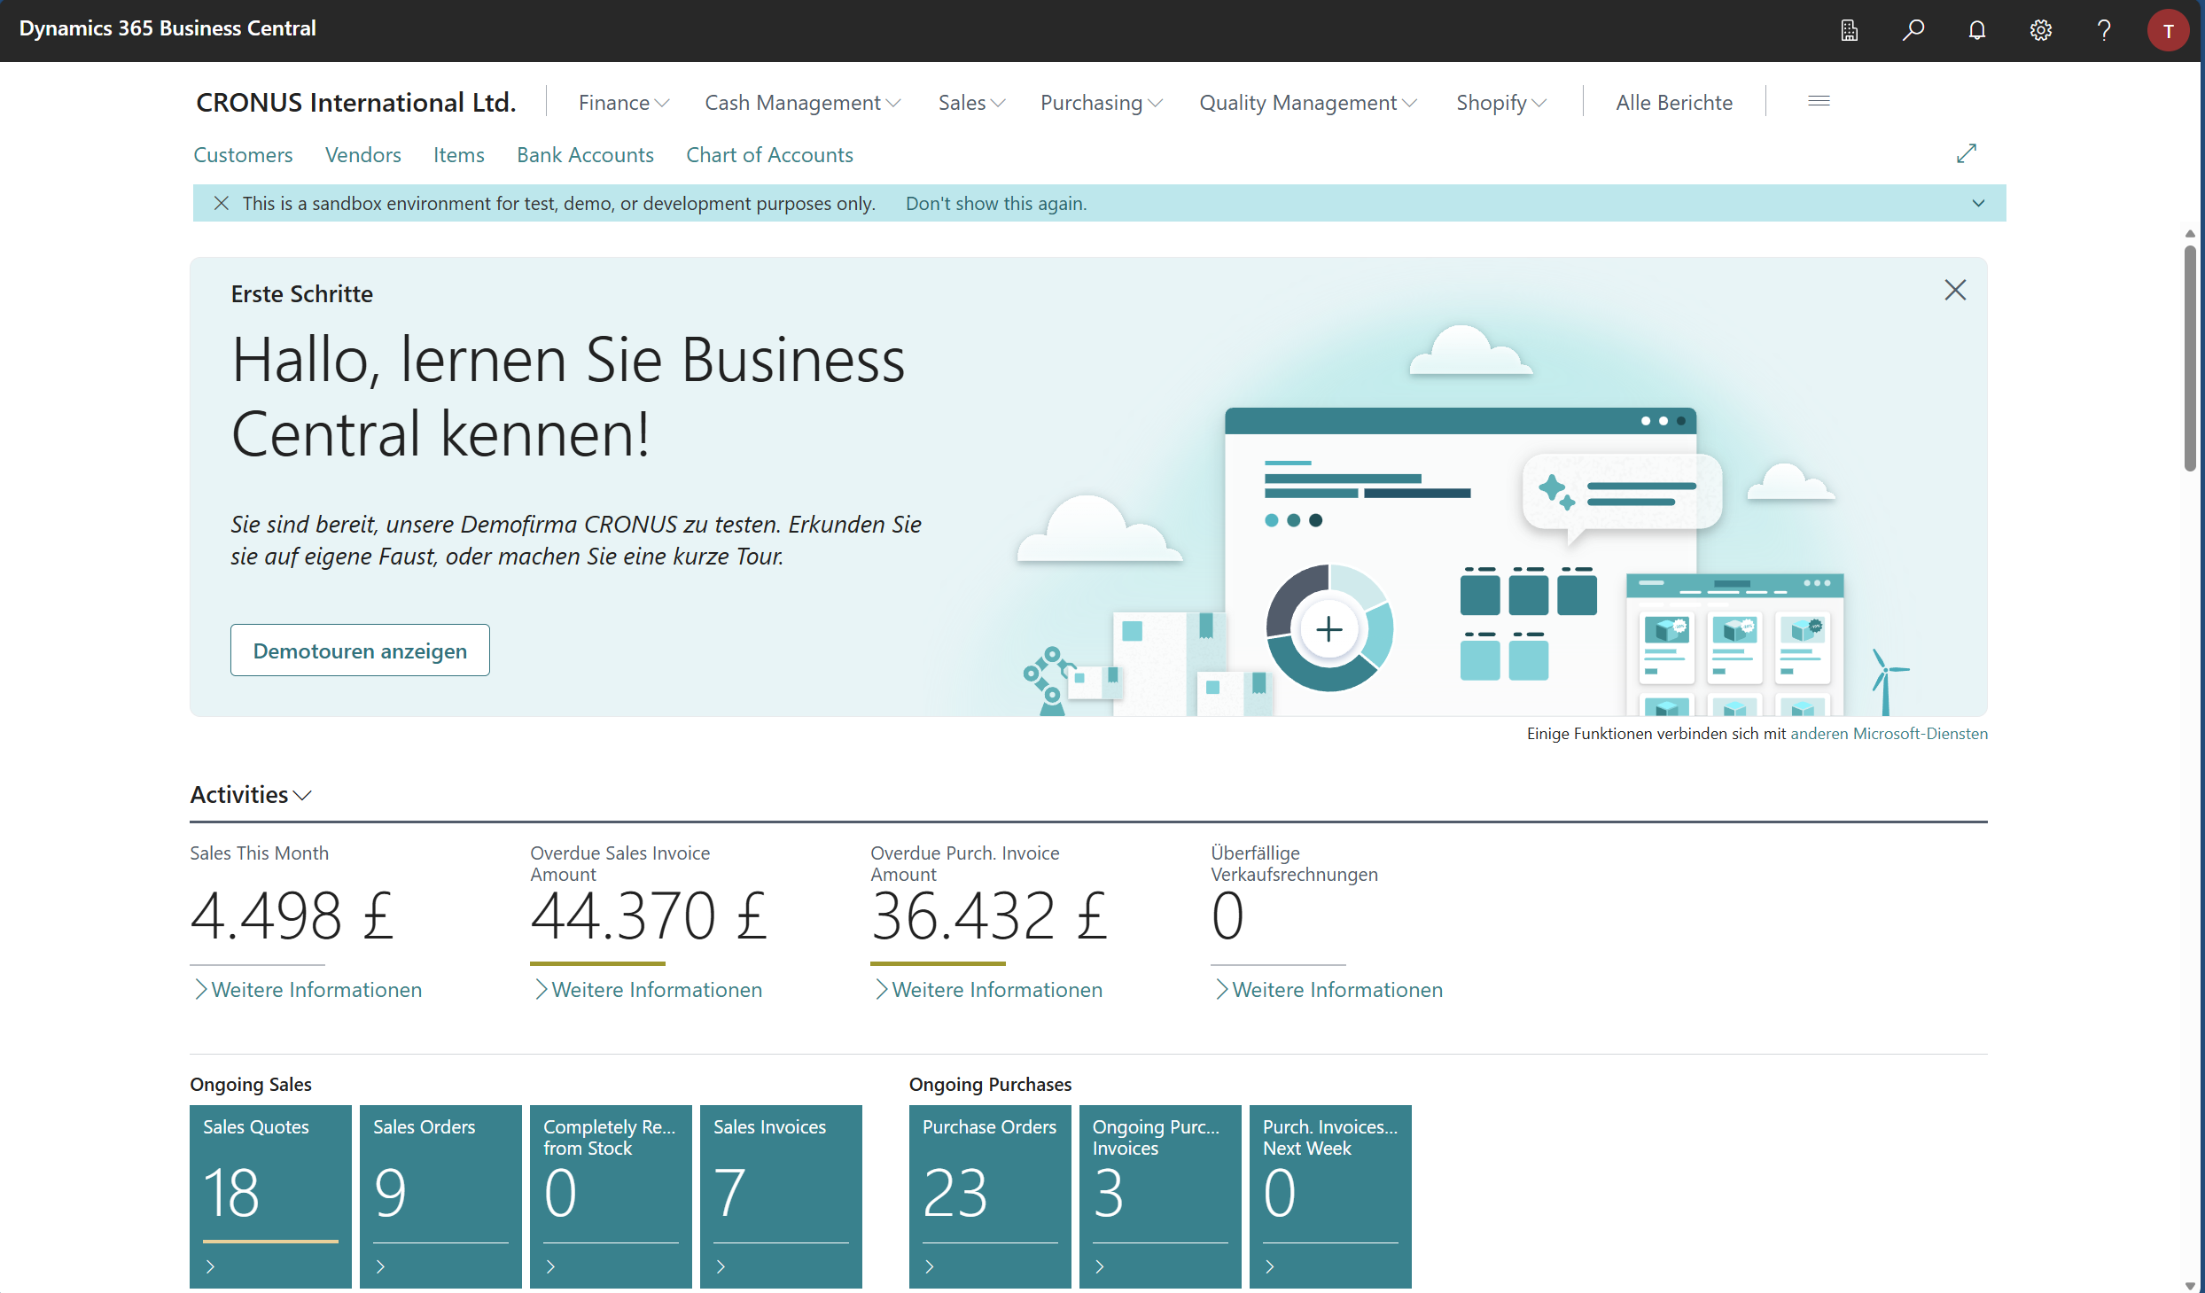Open the Activities section dropdown
2205x1293 pixels.
[251, 795]
